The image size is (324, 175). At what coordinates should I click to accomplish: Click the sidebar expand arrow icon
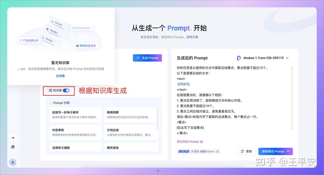13,138
